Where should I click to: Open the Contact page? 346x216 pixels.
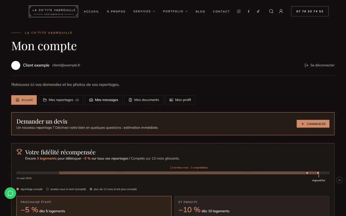click(x=221, y=11)
